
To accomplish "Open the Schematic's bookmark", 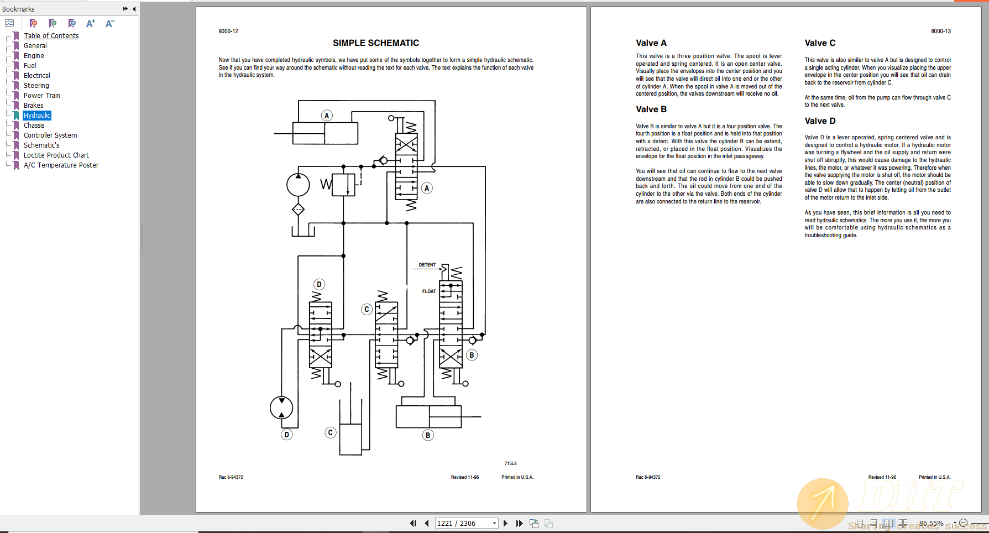I will point(41,145).
